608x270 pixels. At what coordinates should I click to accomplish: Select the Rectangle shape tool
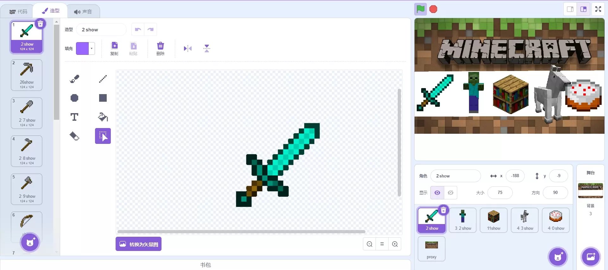103,98
